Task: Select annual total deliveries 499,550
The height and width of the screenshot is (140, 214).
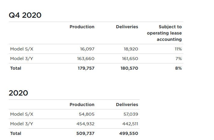Action: click(129, 133)
